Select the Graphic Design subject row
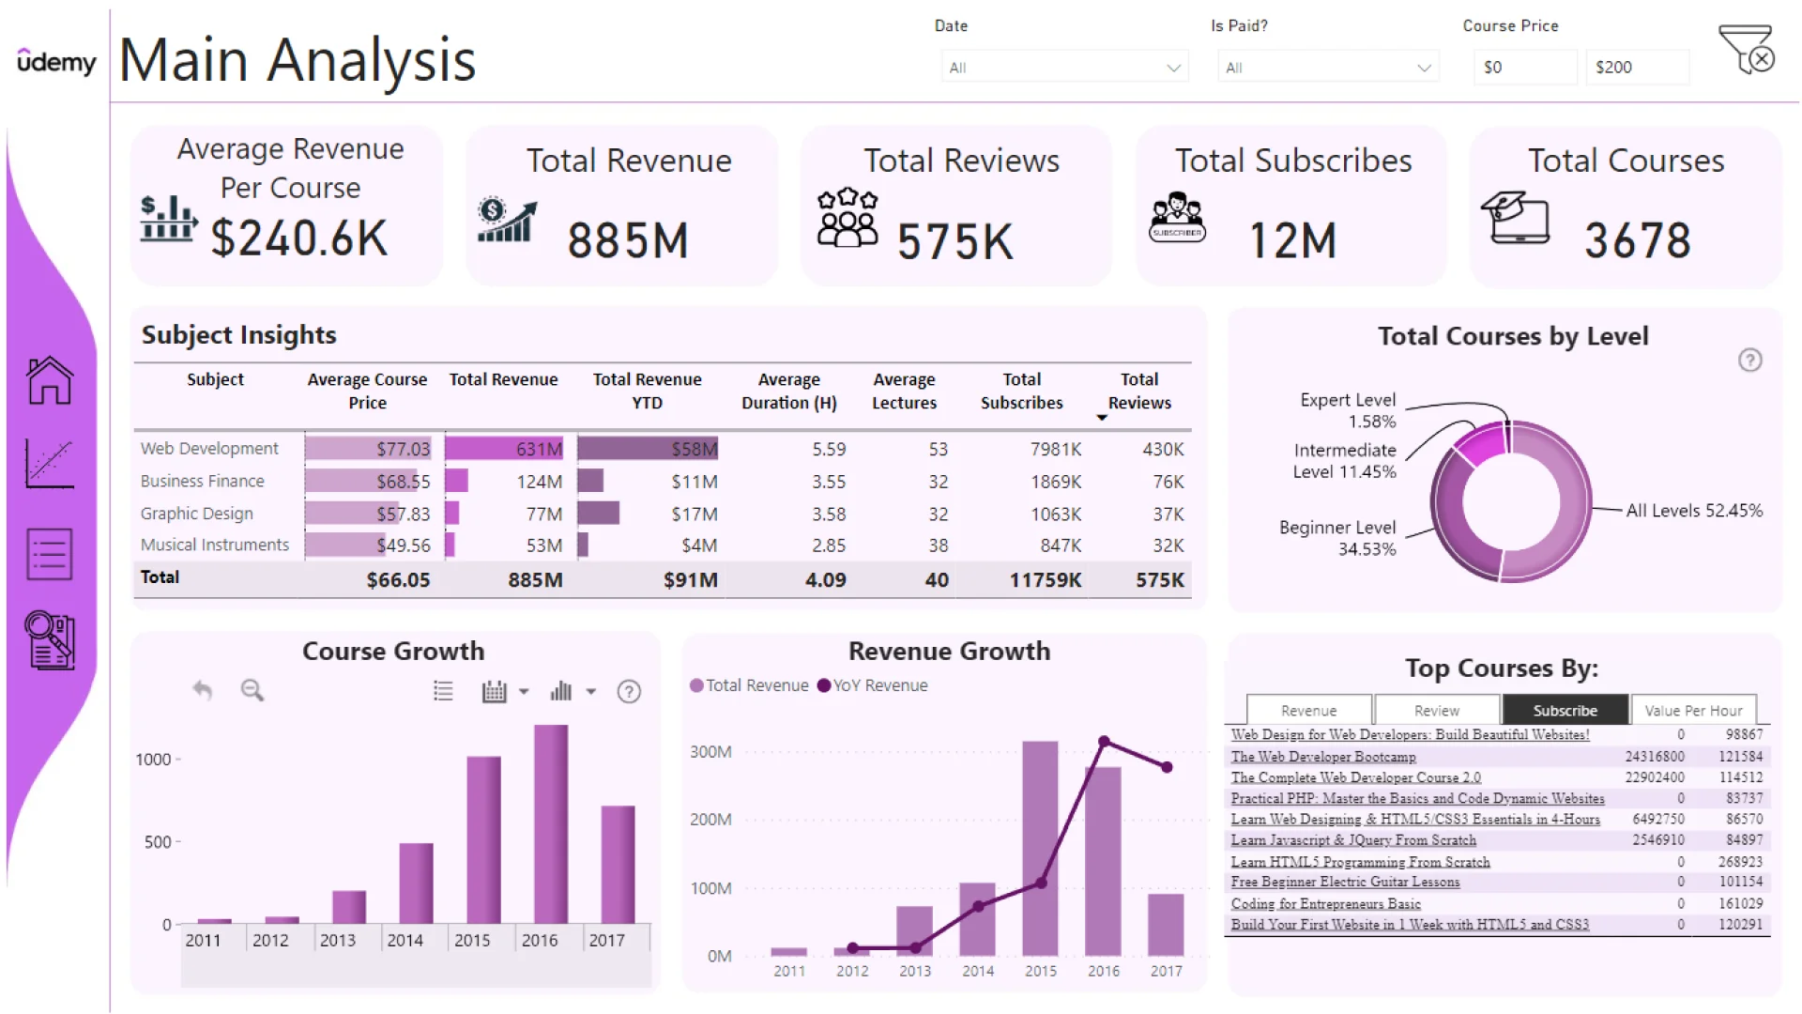Image resolution: width=1802 pixels, height=1014 pixels. [663, 514]
